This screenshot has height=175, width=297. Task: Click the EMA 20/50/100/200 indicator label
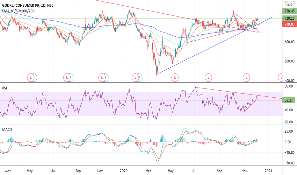[18, 11]
